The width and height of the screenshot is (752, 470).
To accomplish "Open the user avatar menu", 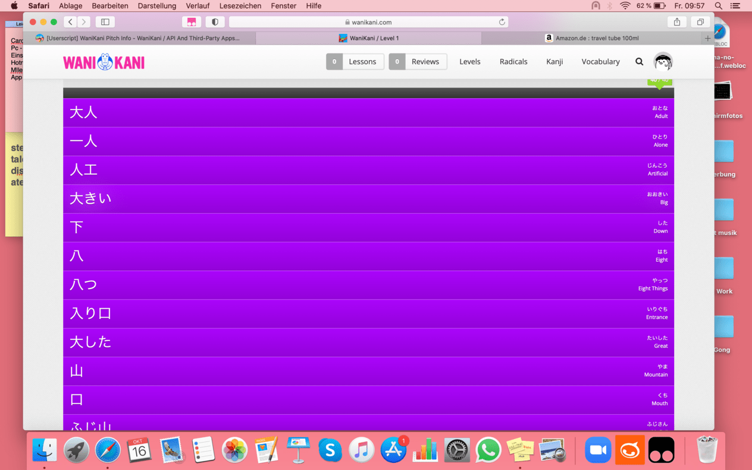I will pos(663,61).
